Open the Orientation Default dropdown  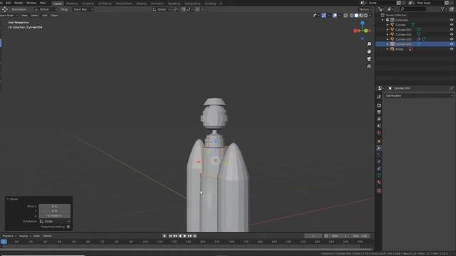[46, 9]
